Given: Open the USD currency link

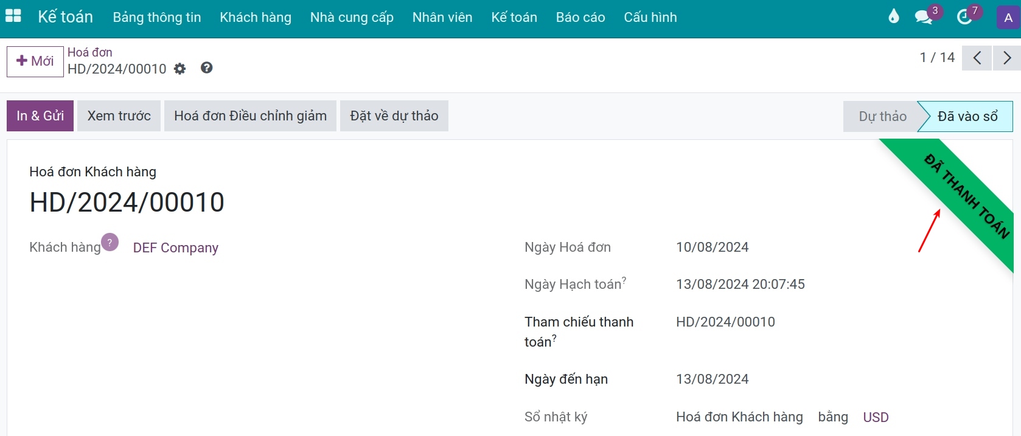Looking at the screenshot, I should pos(876,417).
